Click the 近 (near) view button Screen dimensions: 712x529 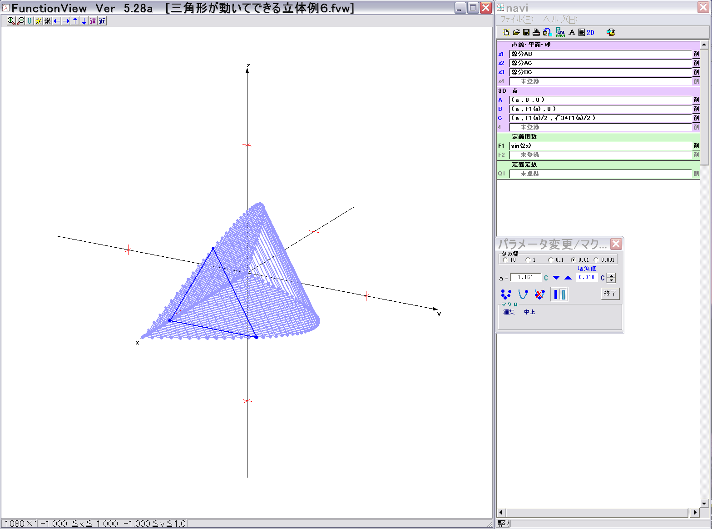click(x=102, y=21)
